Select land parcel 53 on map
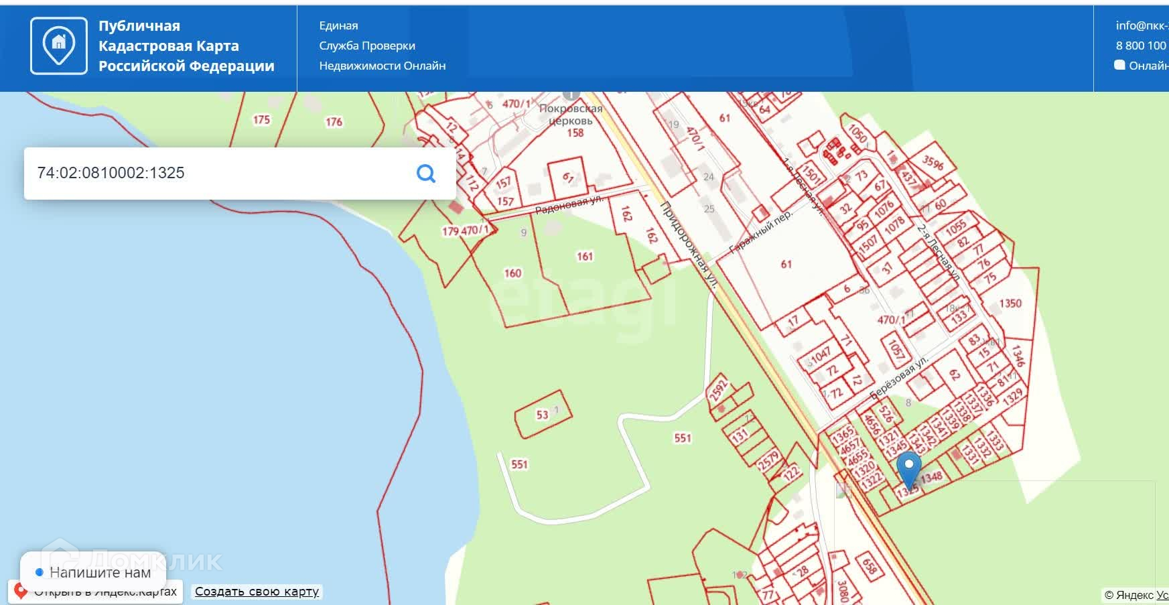Screen dimensions: 1169x605 click(542, 415)
